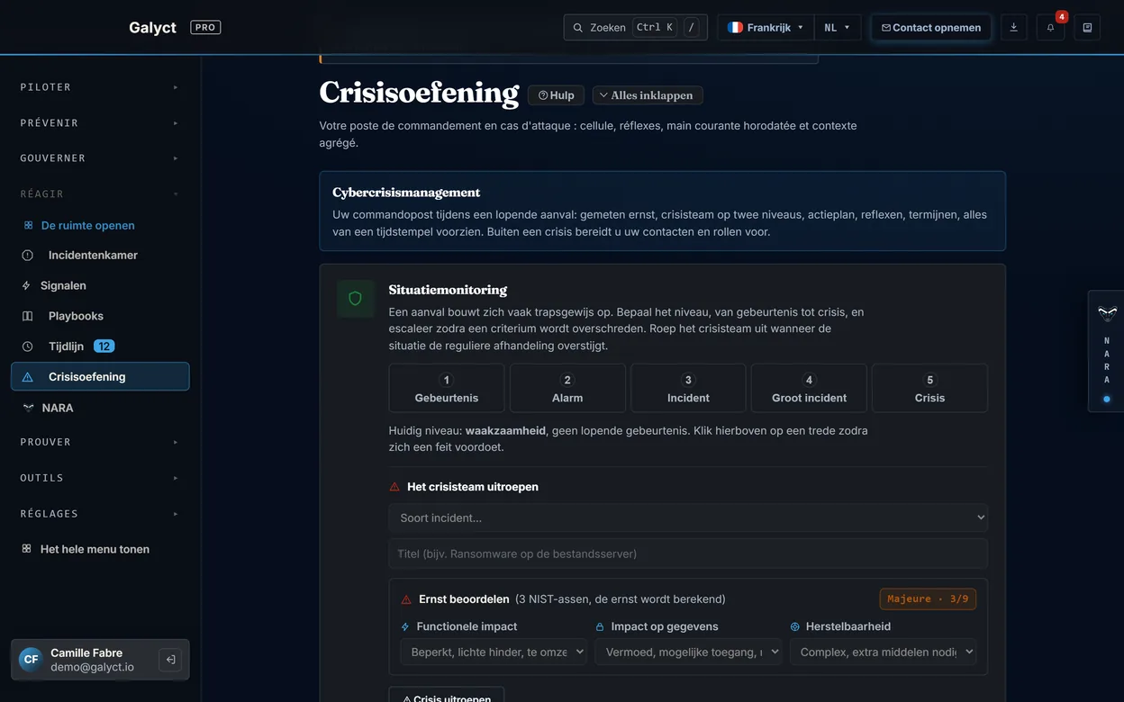Expand the PILOTER sidebar section
The width and height of the screenshot is (1124, 702).
point(100,87)
